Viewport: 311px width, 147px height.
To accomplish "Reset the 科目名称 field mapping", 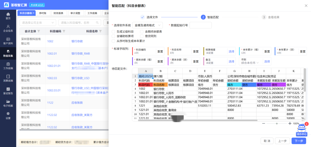I will coord(196,51).
